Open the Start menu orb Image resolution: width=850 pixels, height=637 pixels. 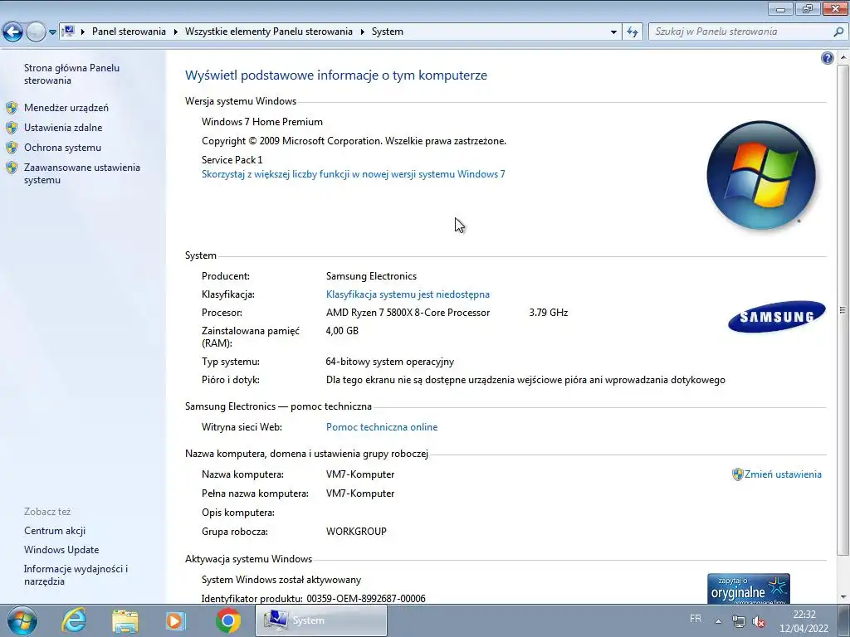pyautogui.click(x=22, y=620)
